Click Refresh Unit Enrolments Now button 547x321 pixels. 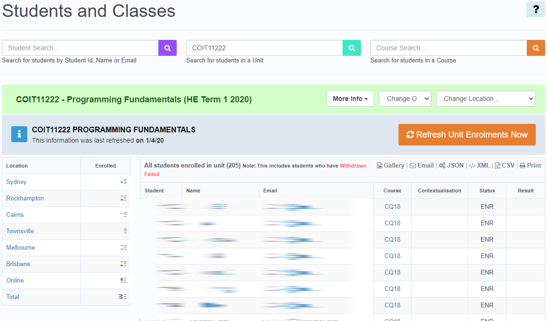(467, 135)
